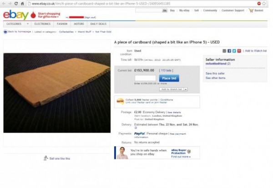Open the Add to Watch list dropdown arrow
Screen dimensions: 273x188
(x=186, y=89)
